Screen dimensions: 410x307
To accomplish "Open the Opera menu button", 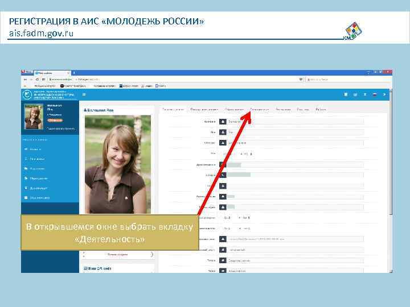I will 27,72.
